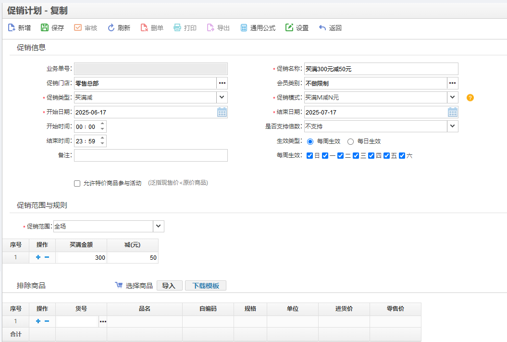Click the 买满金额 cell showing 300
The height and width of the screenshot is (342, 507).
click(x=81, y=257)
